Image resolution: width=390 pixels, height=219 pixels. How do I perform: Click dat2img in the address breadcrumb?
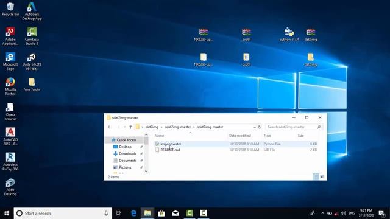[152, 127]
